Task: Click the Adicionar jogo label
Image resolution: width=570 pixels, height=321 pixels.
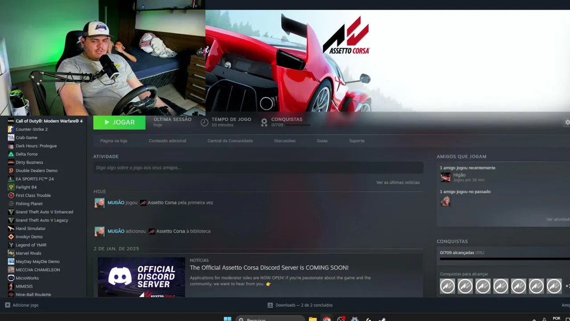Action: tap(25, 305)
